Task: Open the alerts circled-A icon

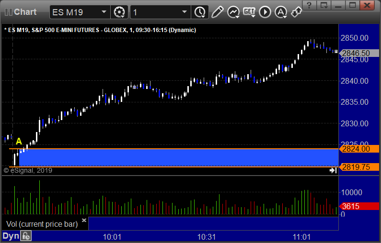Action: tap(281, 12)
